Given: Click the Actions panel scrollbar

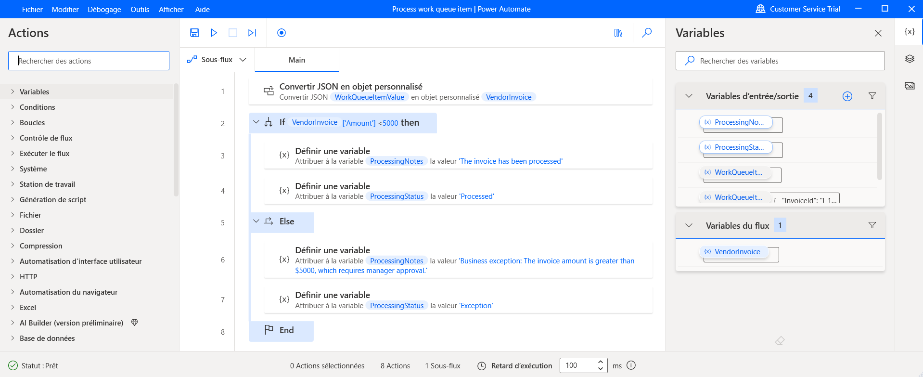Looking at the screenshot, I should coord(176,140).
